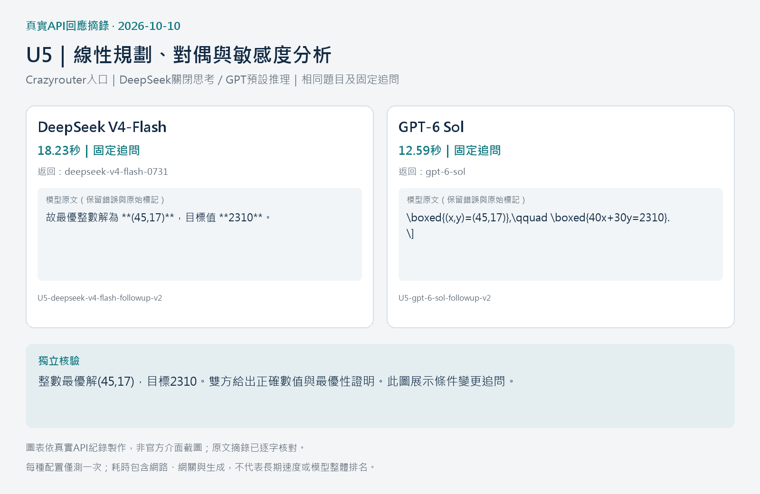Click the '\]' line in the GPT-6 Sol output
This screenshot has width=760, height=494.
410,234
